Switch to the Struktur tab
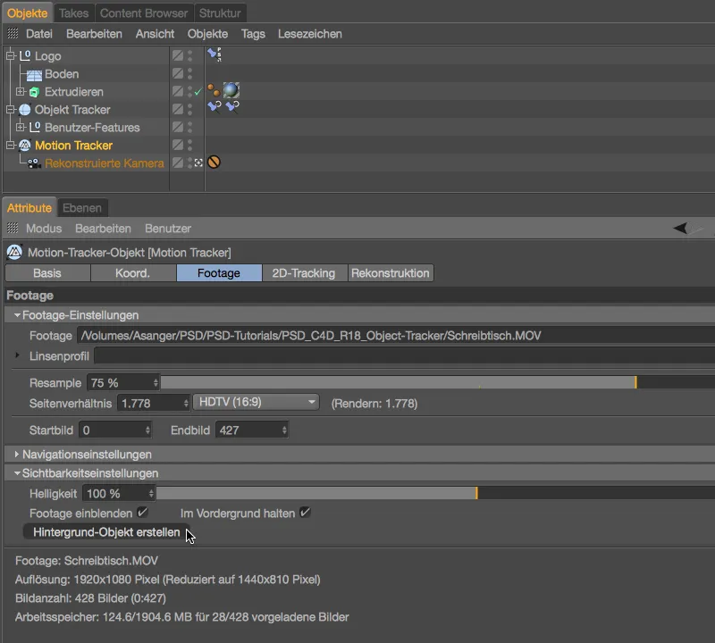Screen dimensions: 715x643 (220, 13)
